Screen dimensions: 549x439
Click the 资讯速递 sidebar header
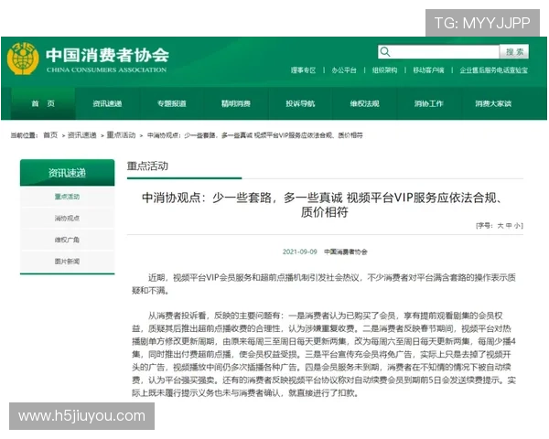(x=67, y=173)
